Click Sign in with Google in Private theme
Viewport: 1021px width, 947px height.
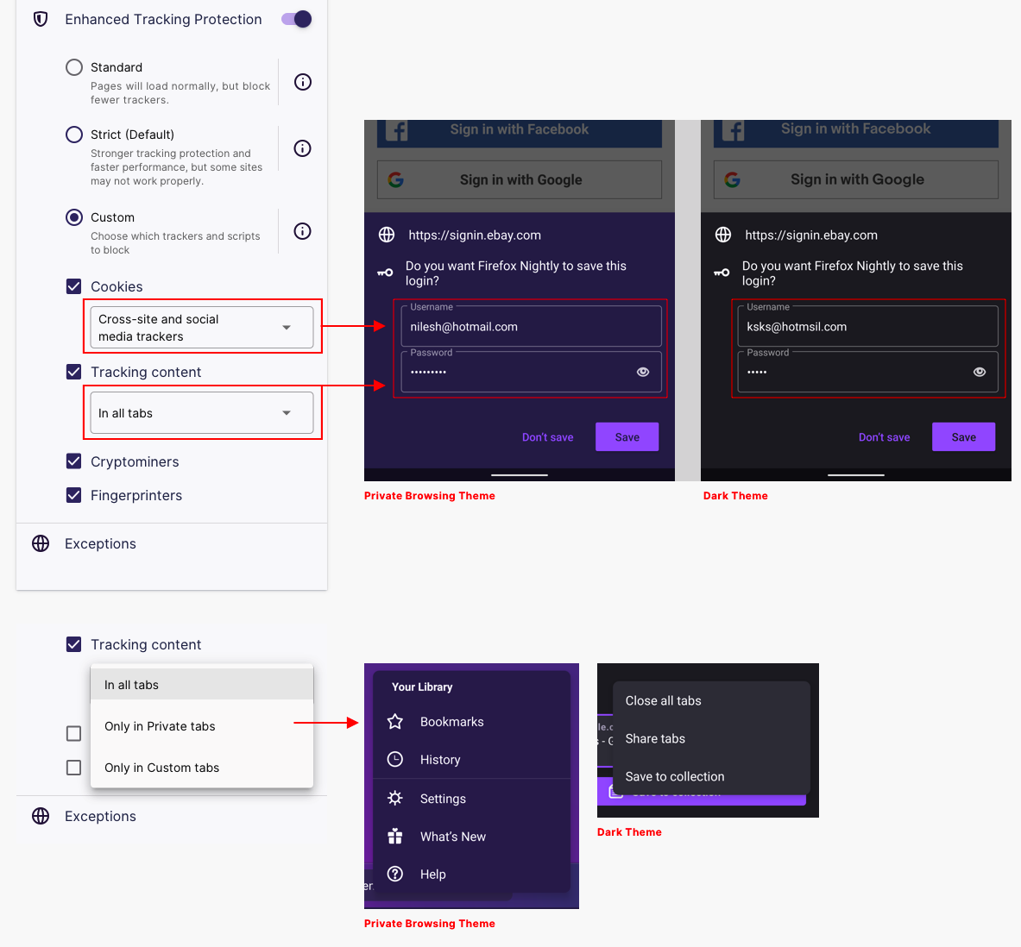pos(520,179)
